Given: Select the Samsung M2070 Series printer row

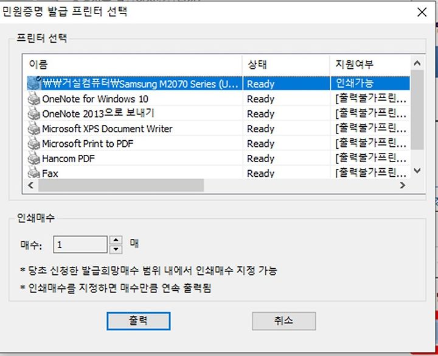Looking at the screenshot, I should click(218, 84).
